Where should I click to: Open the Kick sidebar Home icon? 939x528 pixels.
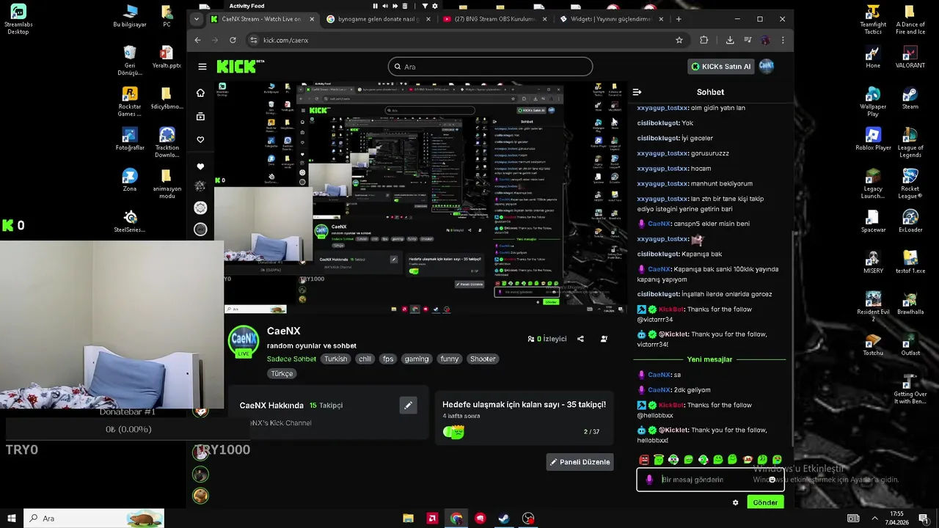click(x=200, y=92)
